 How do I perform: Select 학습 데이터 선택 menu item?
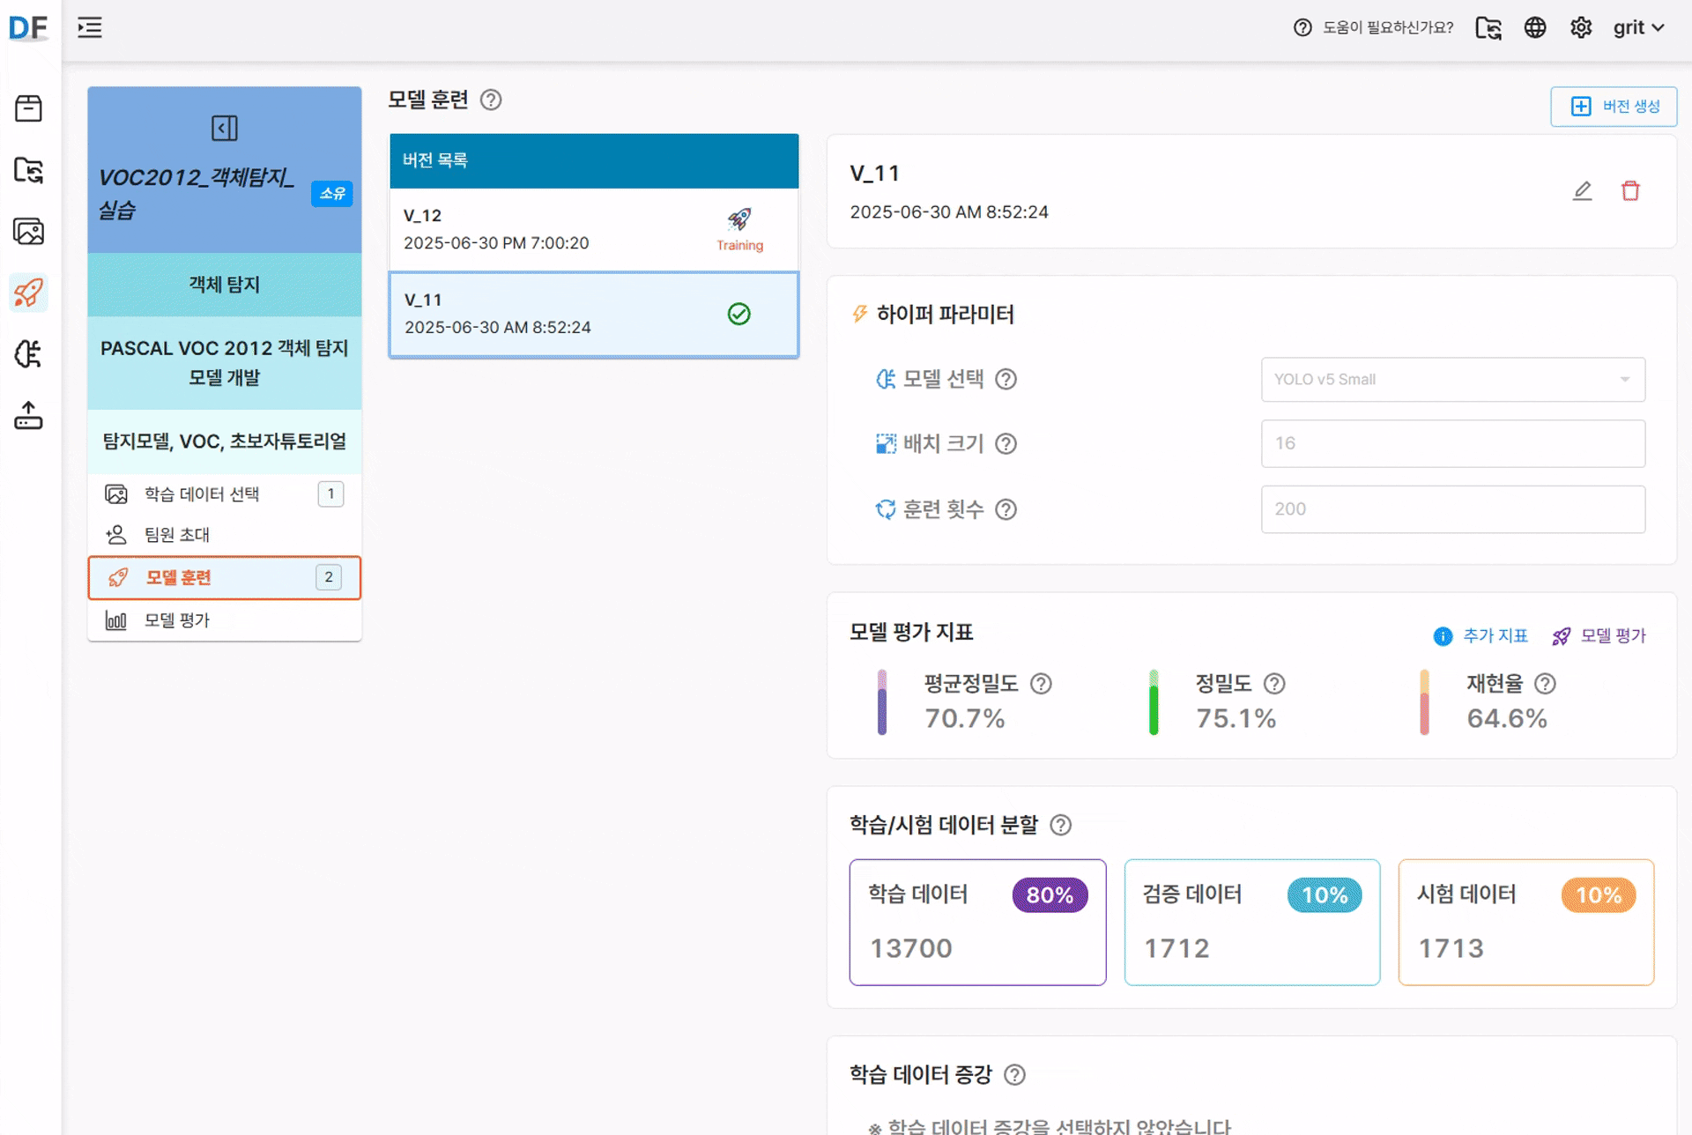click(225, 494)
